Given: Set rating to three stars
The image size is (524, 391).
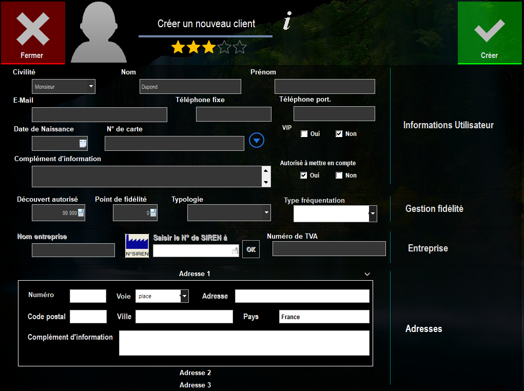Looking at the screenshot, I should point(209,47).
